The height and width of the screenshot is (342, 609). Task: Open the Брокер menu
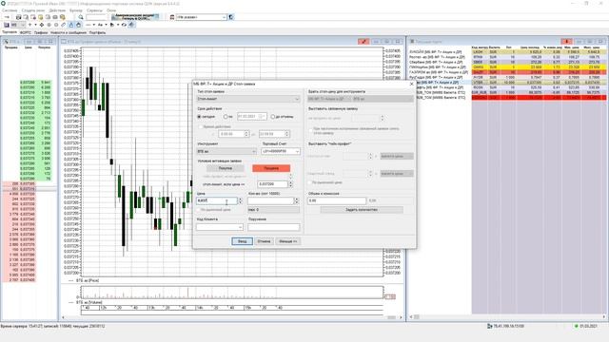[x=76, y=10]
